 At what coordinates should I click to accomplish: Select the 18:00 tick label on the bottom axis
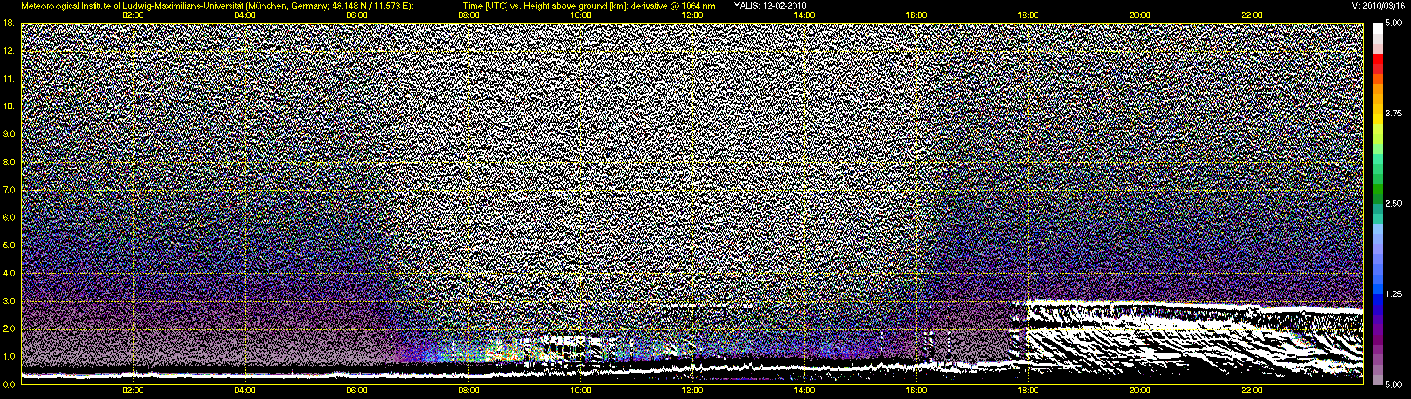[1028, 391]
